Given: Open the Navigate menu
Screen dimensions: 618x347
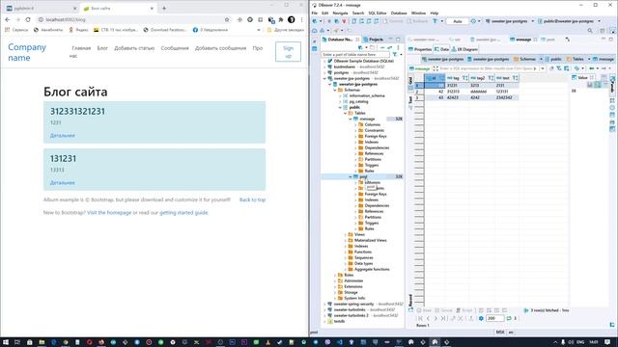Looking at the screenshot, I should (340, 13).
